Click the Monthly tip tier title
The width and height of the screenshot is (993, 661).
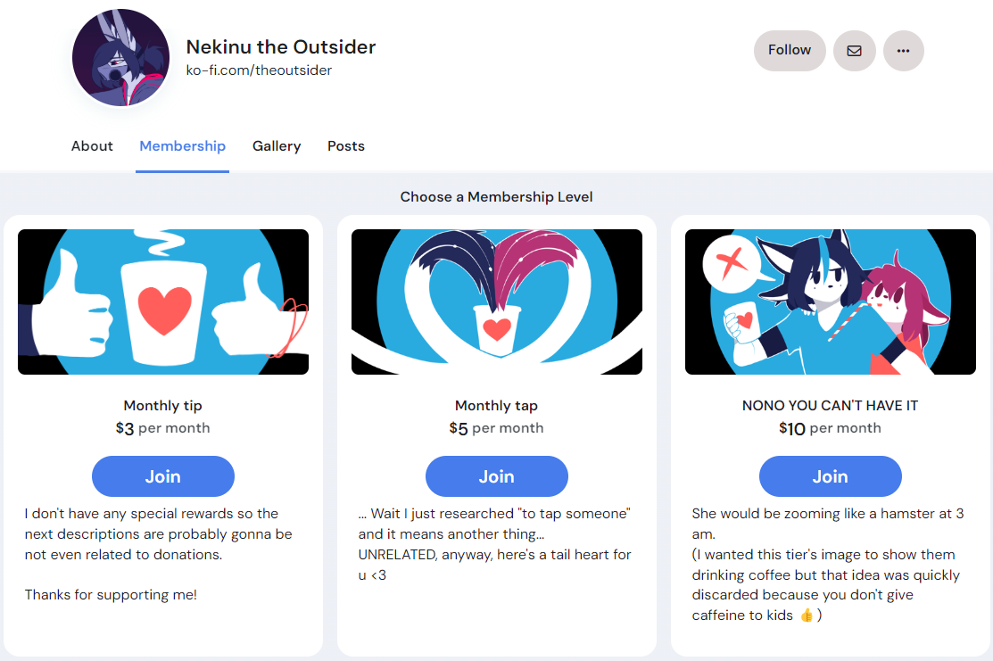click(x=162, y=405)
